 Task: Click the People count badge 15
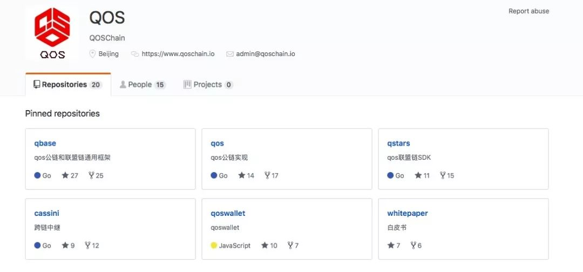click(160, 85)
